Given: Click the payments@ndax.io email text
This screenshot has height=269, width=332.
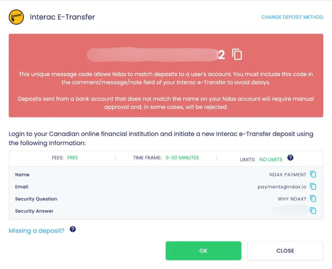Looking at the screenshot, I should (x=282, y=187).
